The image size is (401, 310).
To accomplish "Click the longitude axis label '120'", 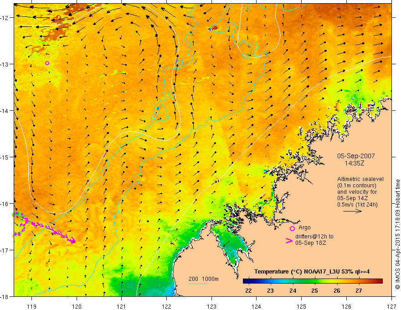I will coord(77,306).
